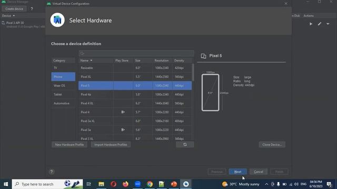Select Pixel 3 API 30 in Device Manager
337x189 pixels.
click(x=23, y=25)
